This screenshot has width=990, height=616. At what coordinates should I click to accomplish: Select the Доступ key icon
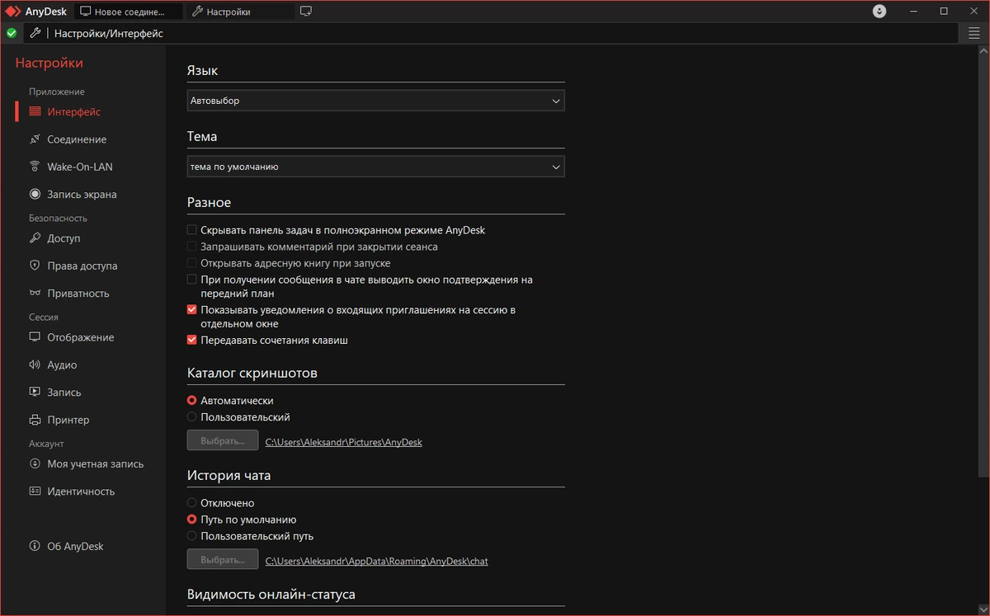click(35, 238)
